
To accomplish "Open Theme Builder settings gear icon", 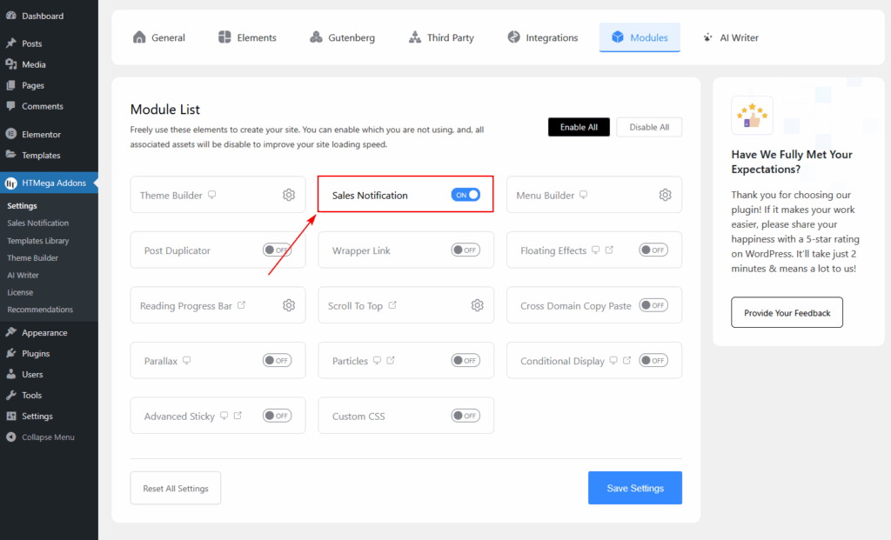I will point(289,195).
